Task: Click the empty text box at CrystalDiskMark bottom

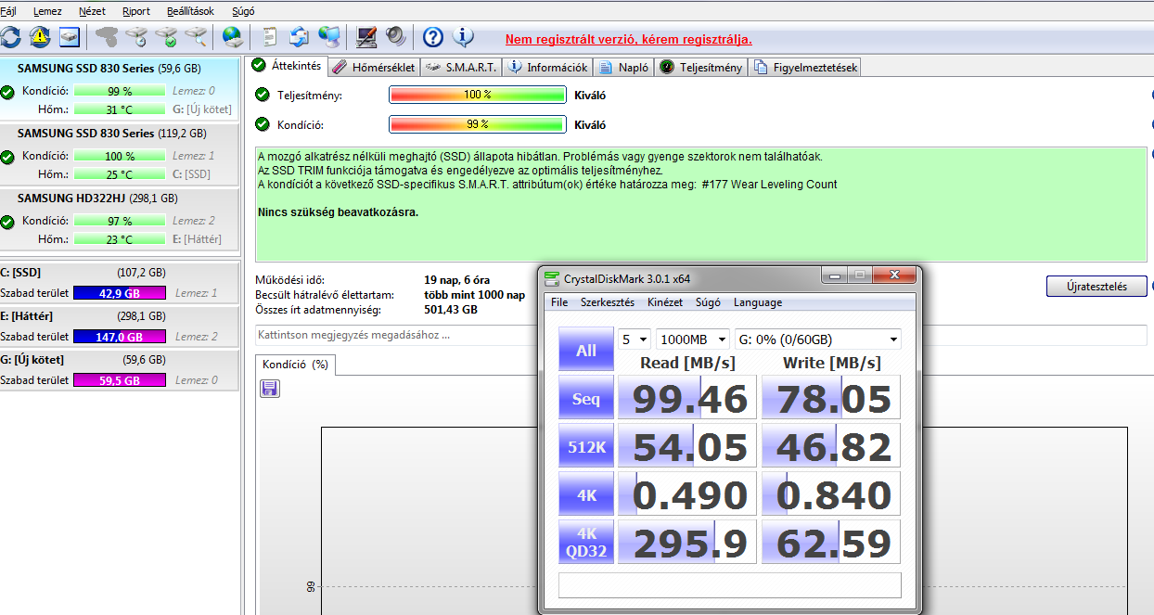Action: [x=729, y=585]
